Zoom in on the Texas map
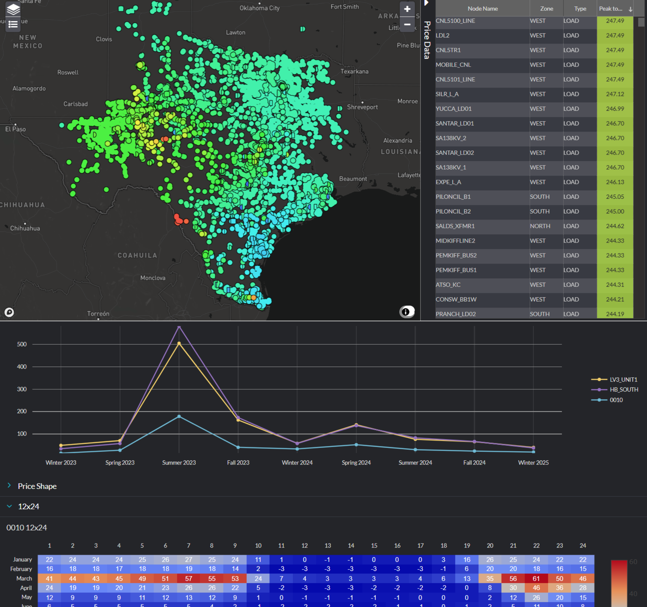Image resolution: width=647 pixels, height=607 pixels. point(407,9)
